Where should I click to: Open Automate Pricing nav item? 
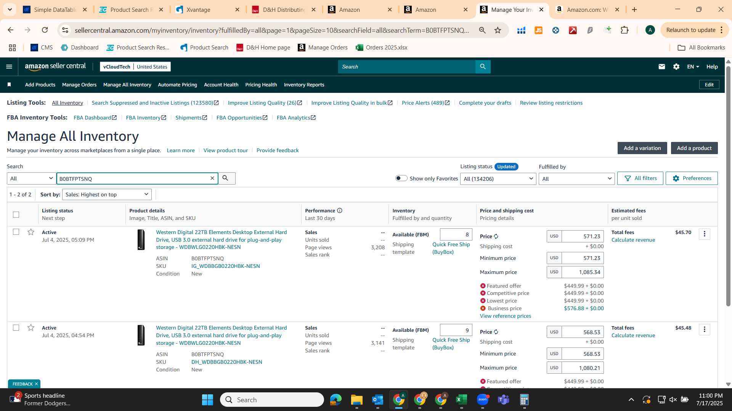click(177, 84)
